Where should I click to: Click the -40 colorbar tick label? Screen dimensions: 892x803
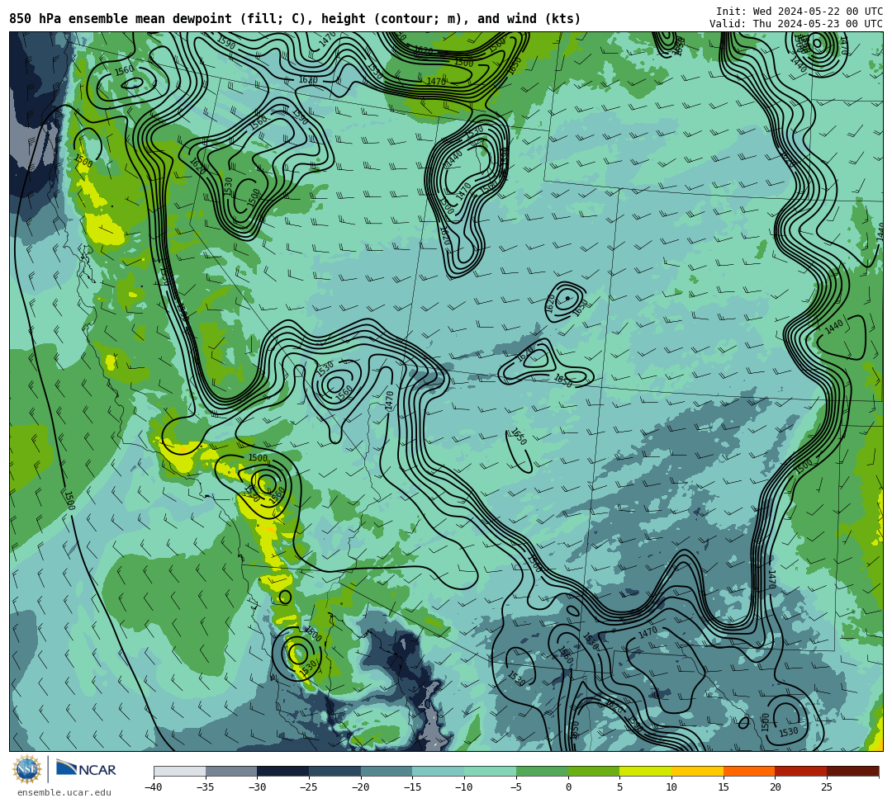click(154, 787)
